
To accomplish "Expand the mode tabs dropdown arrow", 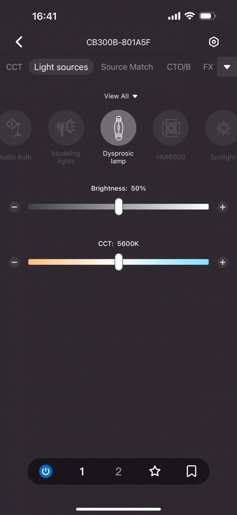I will click(227, 67).
